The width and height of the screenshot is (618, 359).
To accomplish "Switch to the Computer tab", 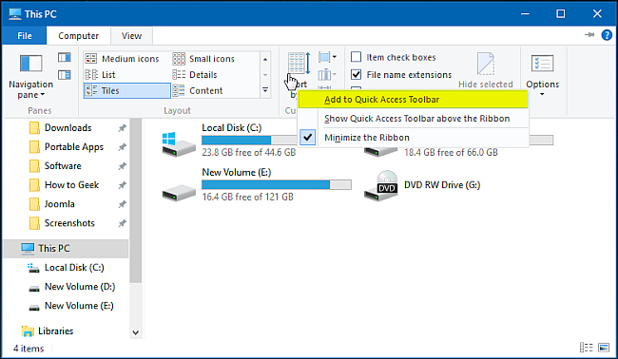I will [78, 36].
